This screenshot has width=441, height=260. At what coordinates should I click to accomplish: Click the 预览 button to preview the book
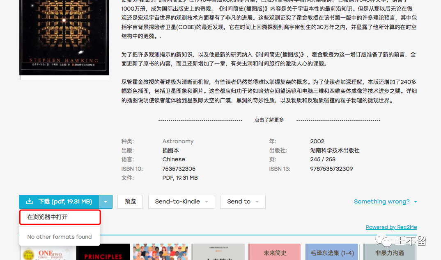[130, 201]
